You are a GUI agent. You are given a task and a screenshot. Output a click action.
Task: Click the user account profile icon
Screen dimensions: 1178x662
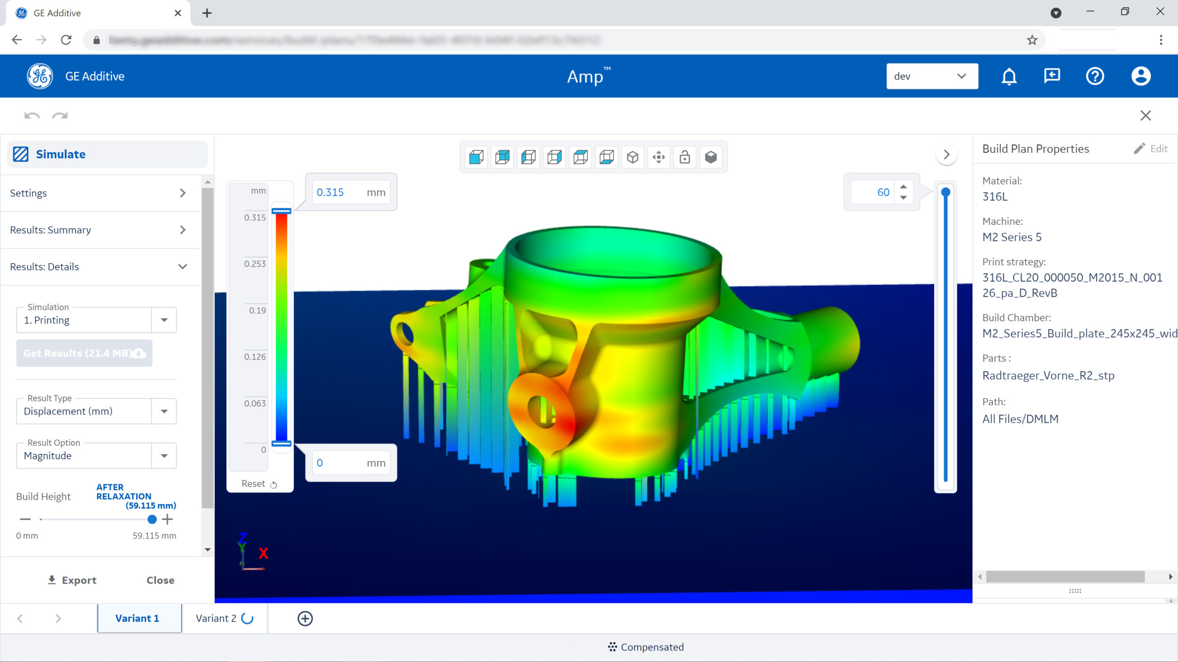[x=1140, y=76]
